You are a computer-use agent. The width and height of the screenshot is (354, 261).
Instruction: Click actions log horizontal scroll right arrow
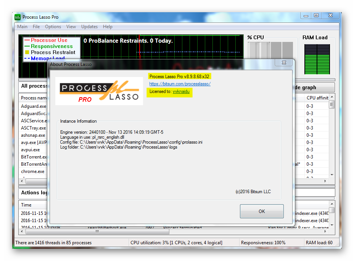click(x=325, y=231)
